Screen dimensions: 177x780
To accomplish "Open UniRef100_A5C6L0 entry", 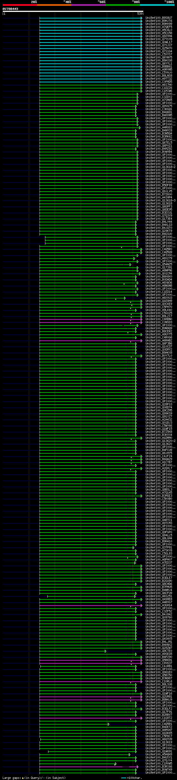I will click(x=159, y=30).
